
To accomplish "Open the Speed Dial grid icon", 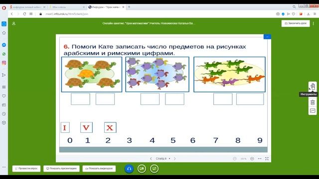I will coord(31,14).
